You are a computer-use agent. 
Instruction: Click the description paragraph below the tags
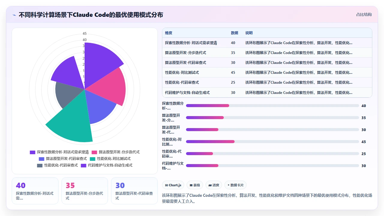click(x=267, y=198)
